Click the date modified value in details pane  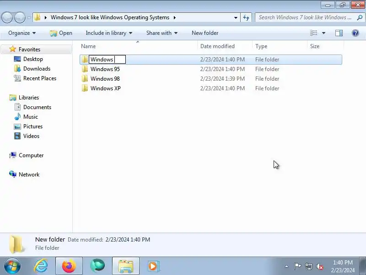[x=128, y=240]
